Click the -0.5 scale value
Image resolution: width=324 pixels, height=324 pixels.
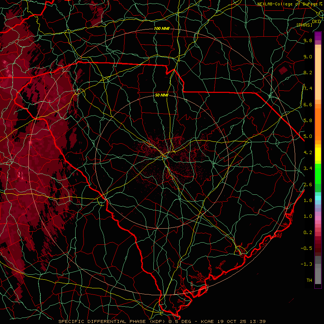coord(306,248)
